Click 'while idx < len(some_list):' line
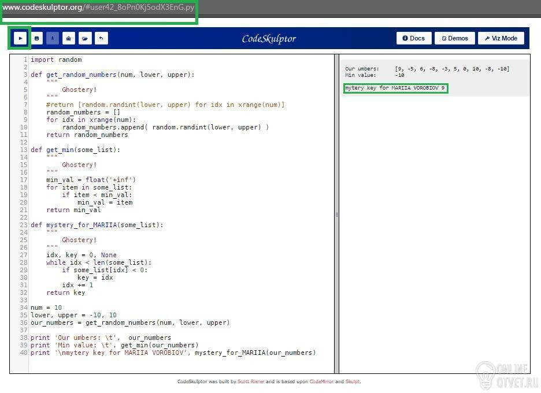 (x=99, y=263)
